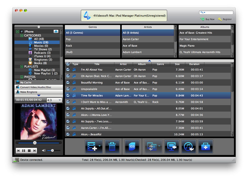Click the Export to iTunes icon
This screenshot has width=248, height=180.
point(188,147)
